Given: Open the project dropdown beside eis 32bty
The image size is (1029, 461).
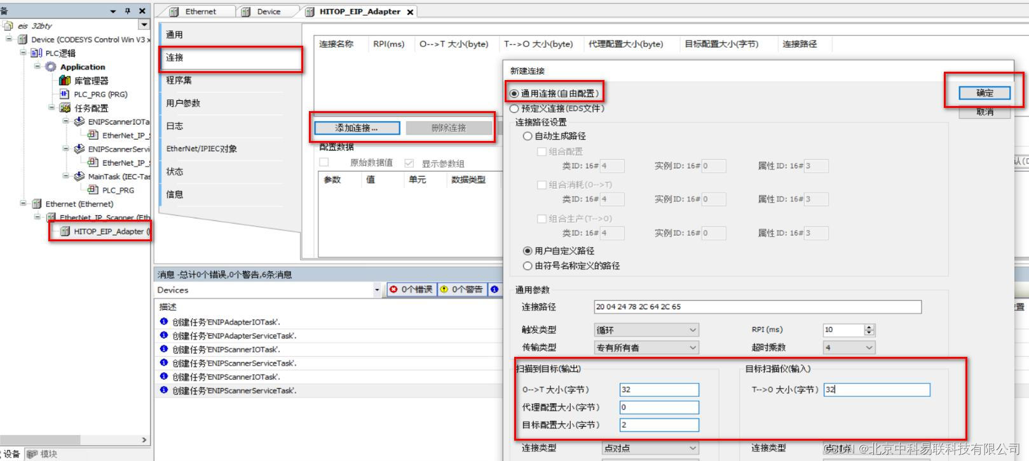Looking at the screenshot, I should [x=144, y=25].
